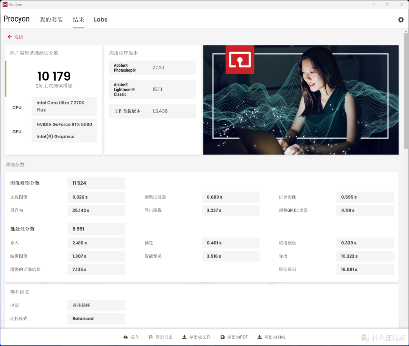This screenshot has height=346, width=409.
Task: Minimize the Procyon window
Action: pos(373,5)
